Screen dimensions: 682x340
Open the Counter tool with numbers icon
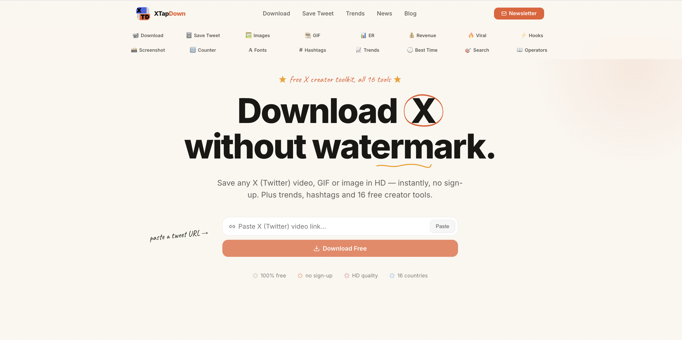[203, 50]
